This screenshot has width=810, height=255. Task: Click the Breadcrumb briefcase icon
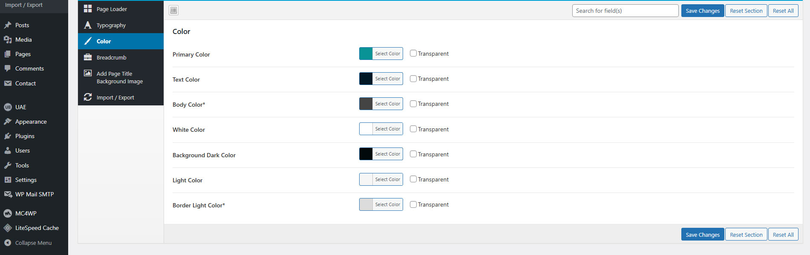click(x=88, y=57)
